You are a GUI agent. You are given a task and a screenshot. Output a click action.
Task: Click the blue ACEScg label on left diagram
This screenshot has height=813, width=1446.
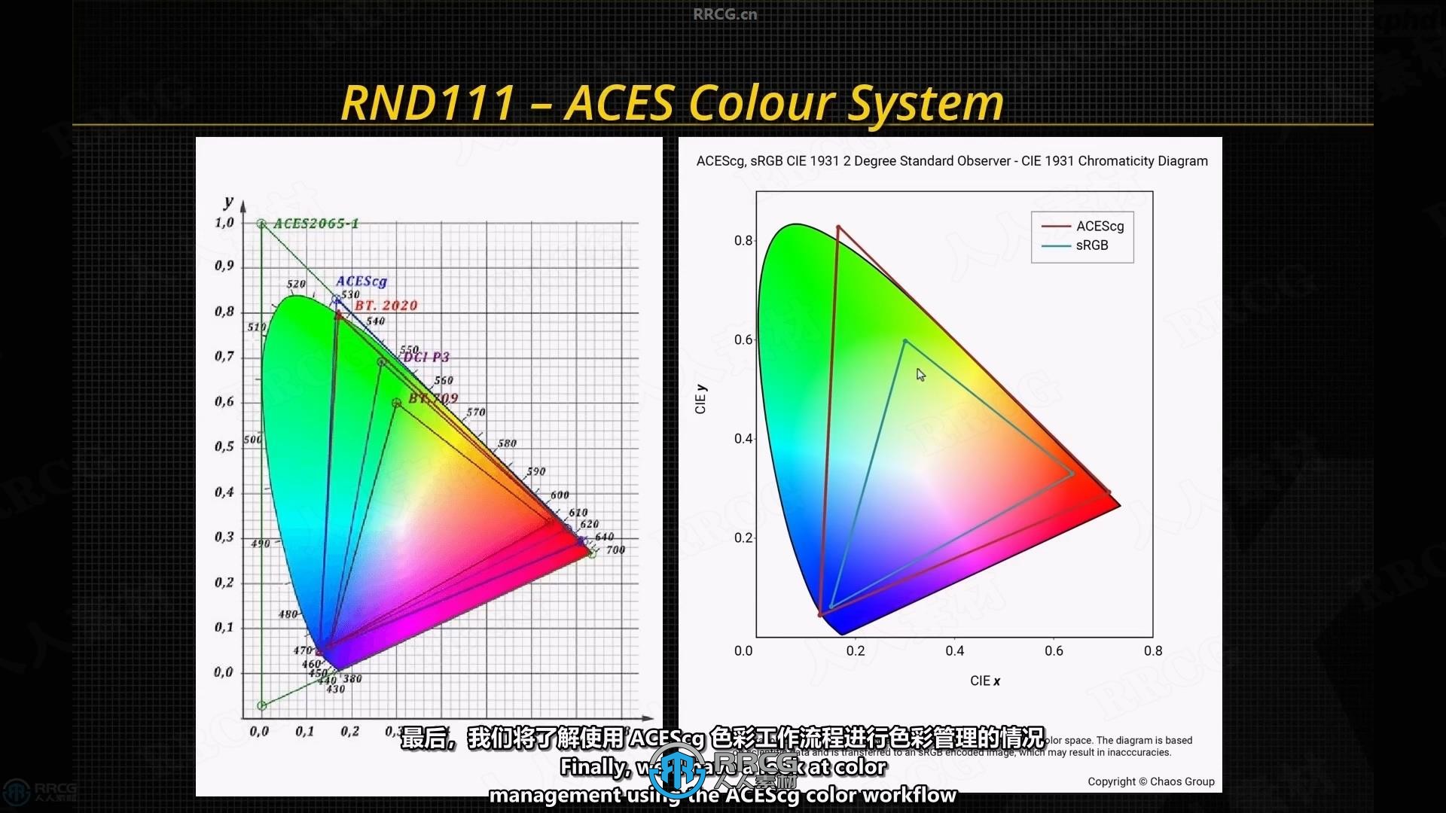(361, 281)
